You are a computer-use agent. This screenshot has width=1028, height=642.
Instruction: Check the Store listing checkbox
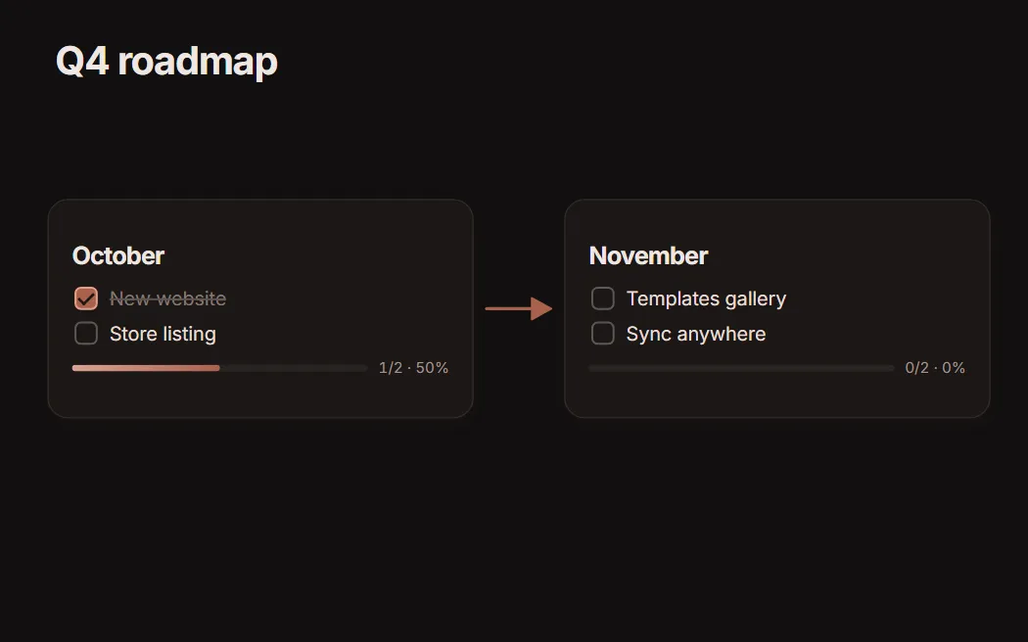click(86, 334)
